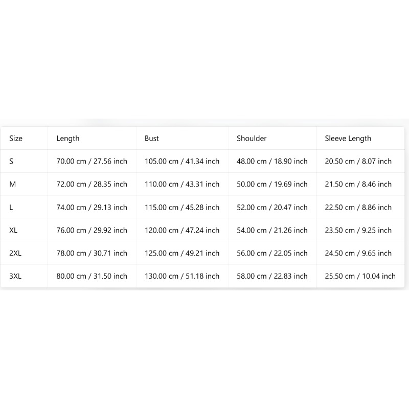Select the 80.00 cm length cell

(x=92, y=276)
